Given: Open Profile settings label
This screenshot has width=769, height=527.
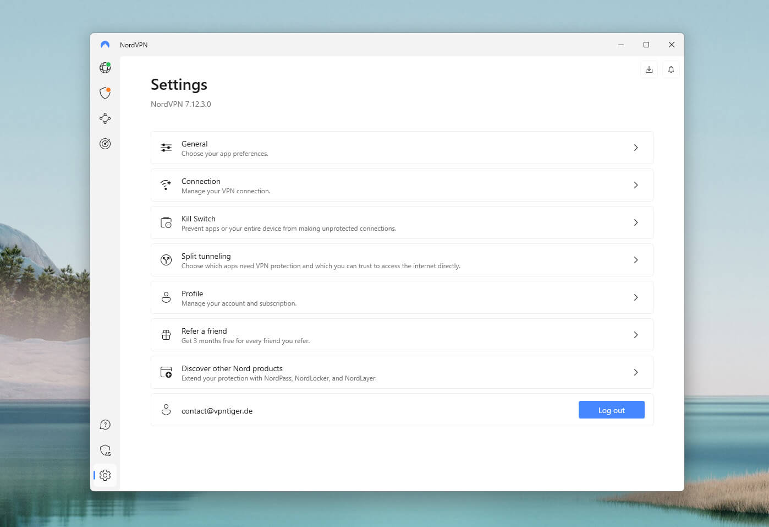Looking at the screenshot, I should pyautogui.click(x=193, y=294).
